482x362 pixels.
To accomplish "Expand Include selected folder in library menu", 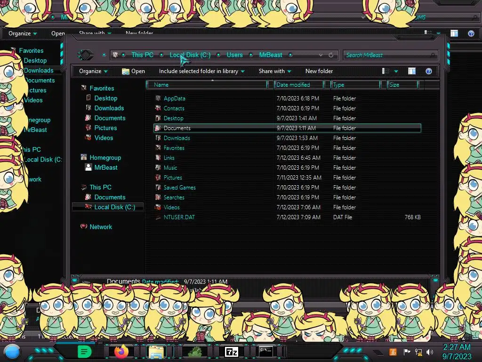I will point(201,72).
